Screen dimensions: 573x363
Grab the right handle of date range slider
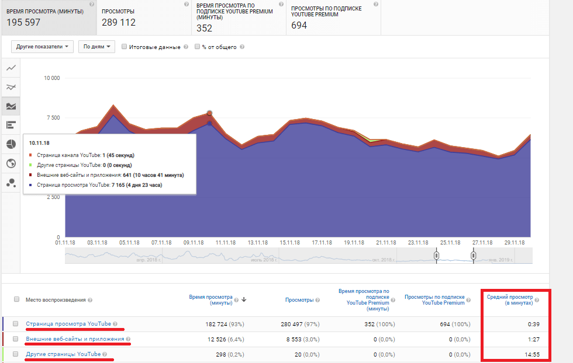(474, 255)
